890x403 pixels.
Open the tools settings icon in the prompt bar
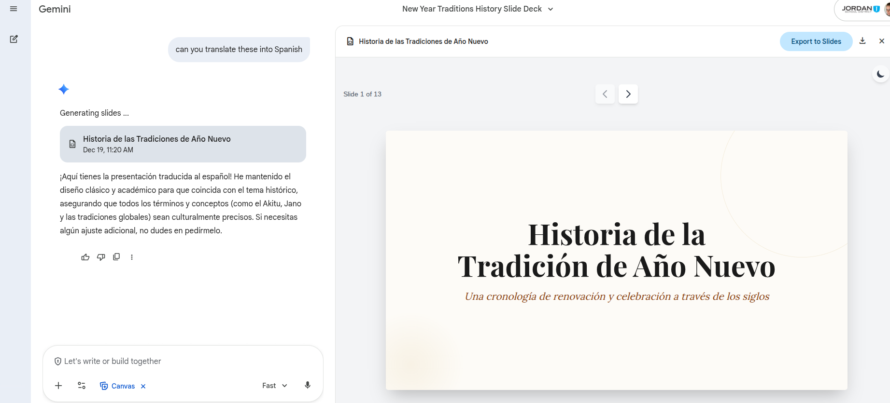82,386
